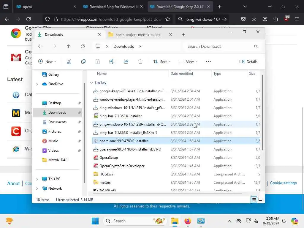Open Cookie settings link
The height and width of the screenshot is (228, 304).
pyautogui.click(x=283, y=183)
